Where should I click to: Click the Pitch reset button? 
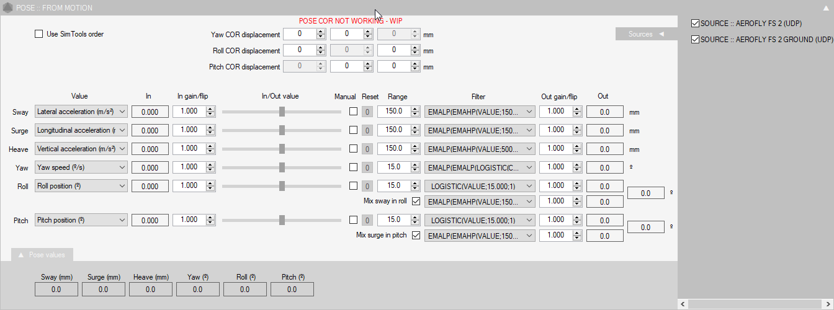pos(367,220)
